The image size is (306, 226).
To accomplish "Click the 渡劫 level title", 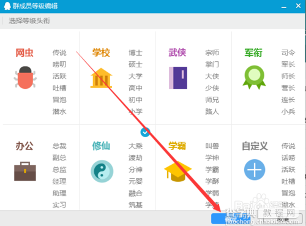I will 135,158.
